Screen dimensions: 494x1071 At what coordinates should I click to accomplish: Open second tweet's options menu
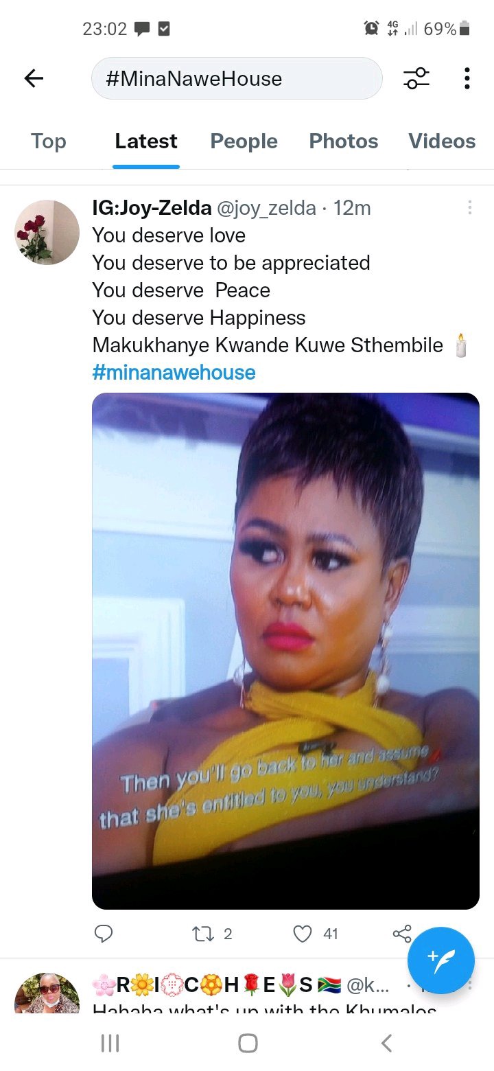pyautogui.click(x=470, y=984)
